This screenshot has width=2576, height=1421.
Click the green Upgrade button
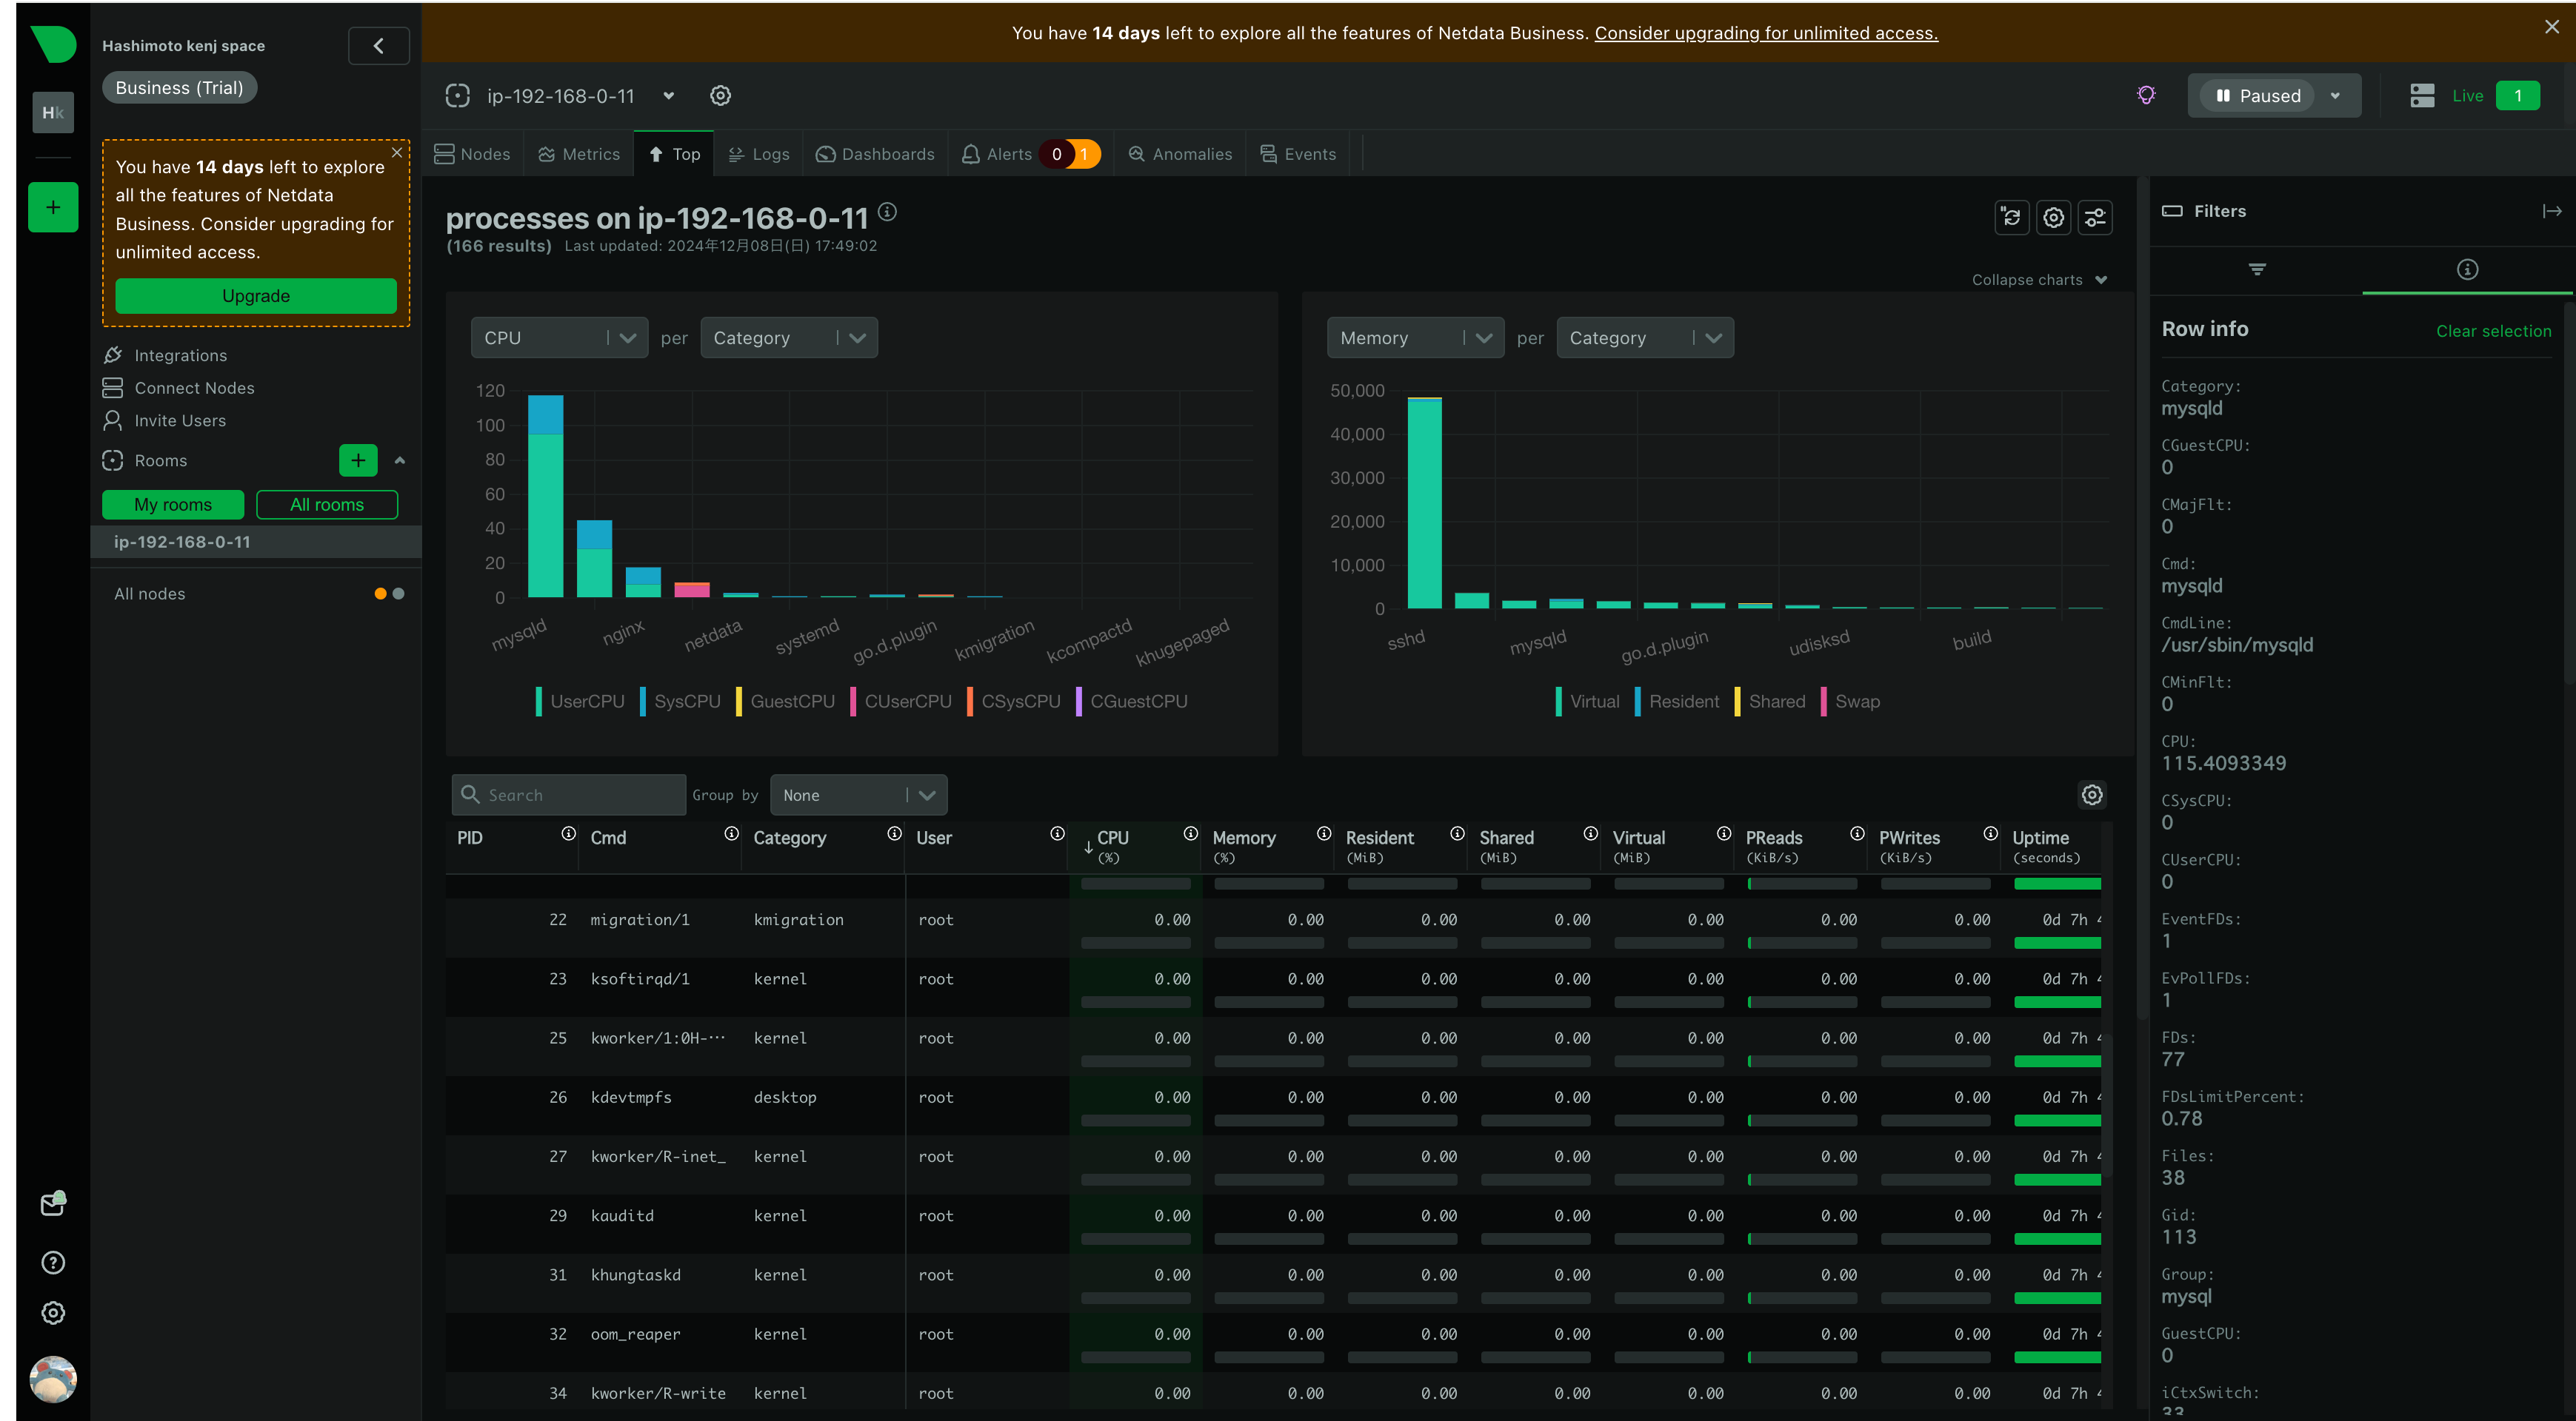[256, 296]
